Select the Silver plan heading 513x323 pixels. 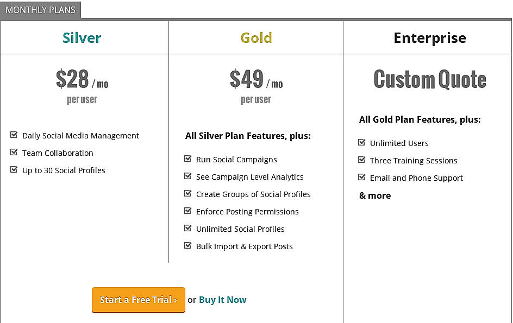[x=82, y=38]
